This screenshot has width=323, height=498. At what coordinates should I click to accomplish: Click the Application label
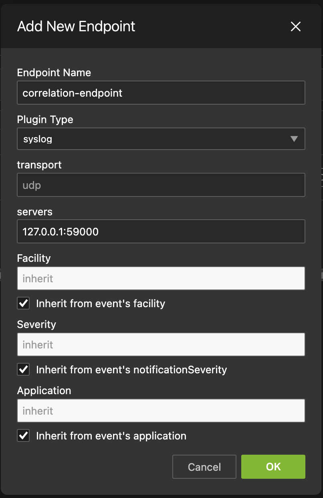coord(44,391)
